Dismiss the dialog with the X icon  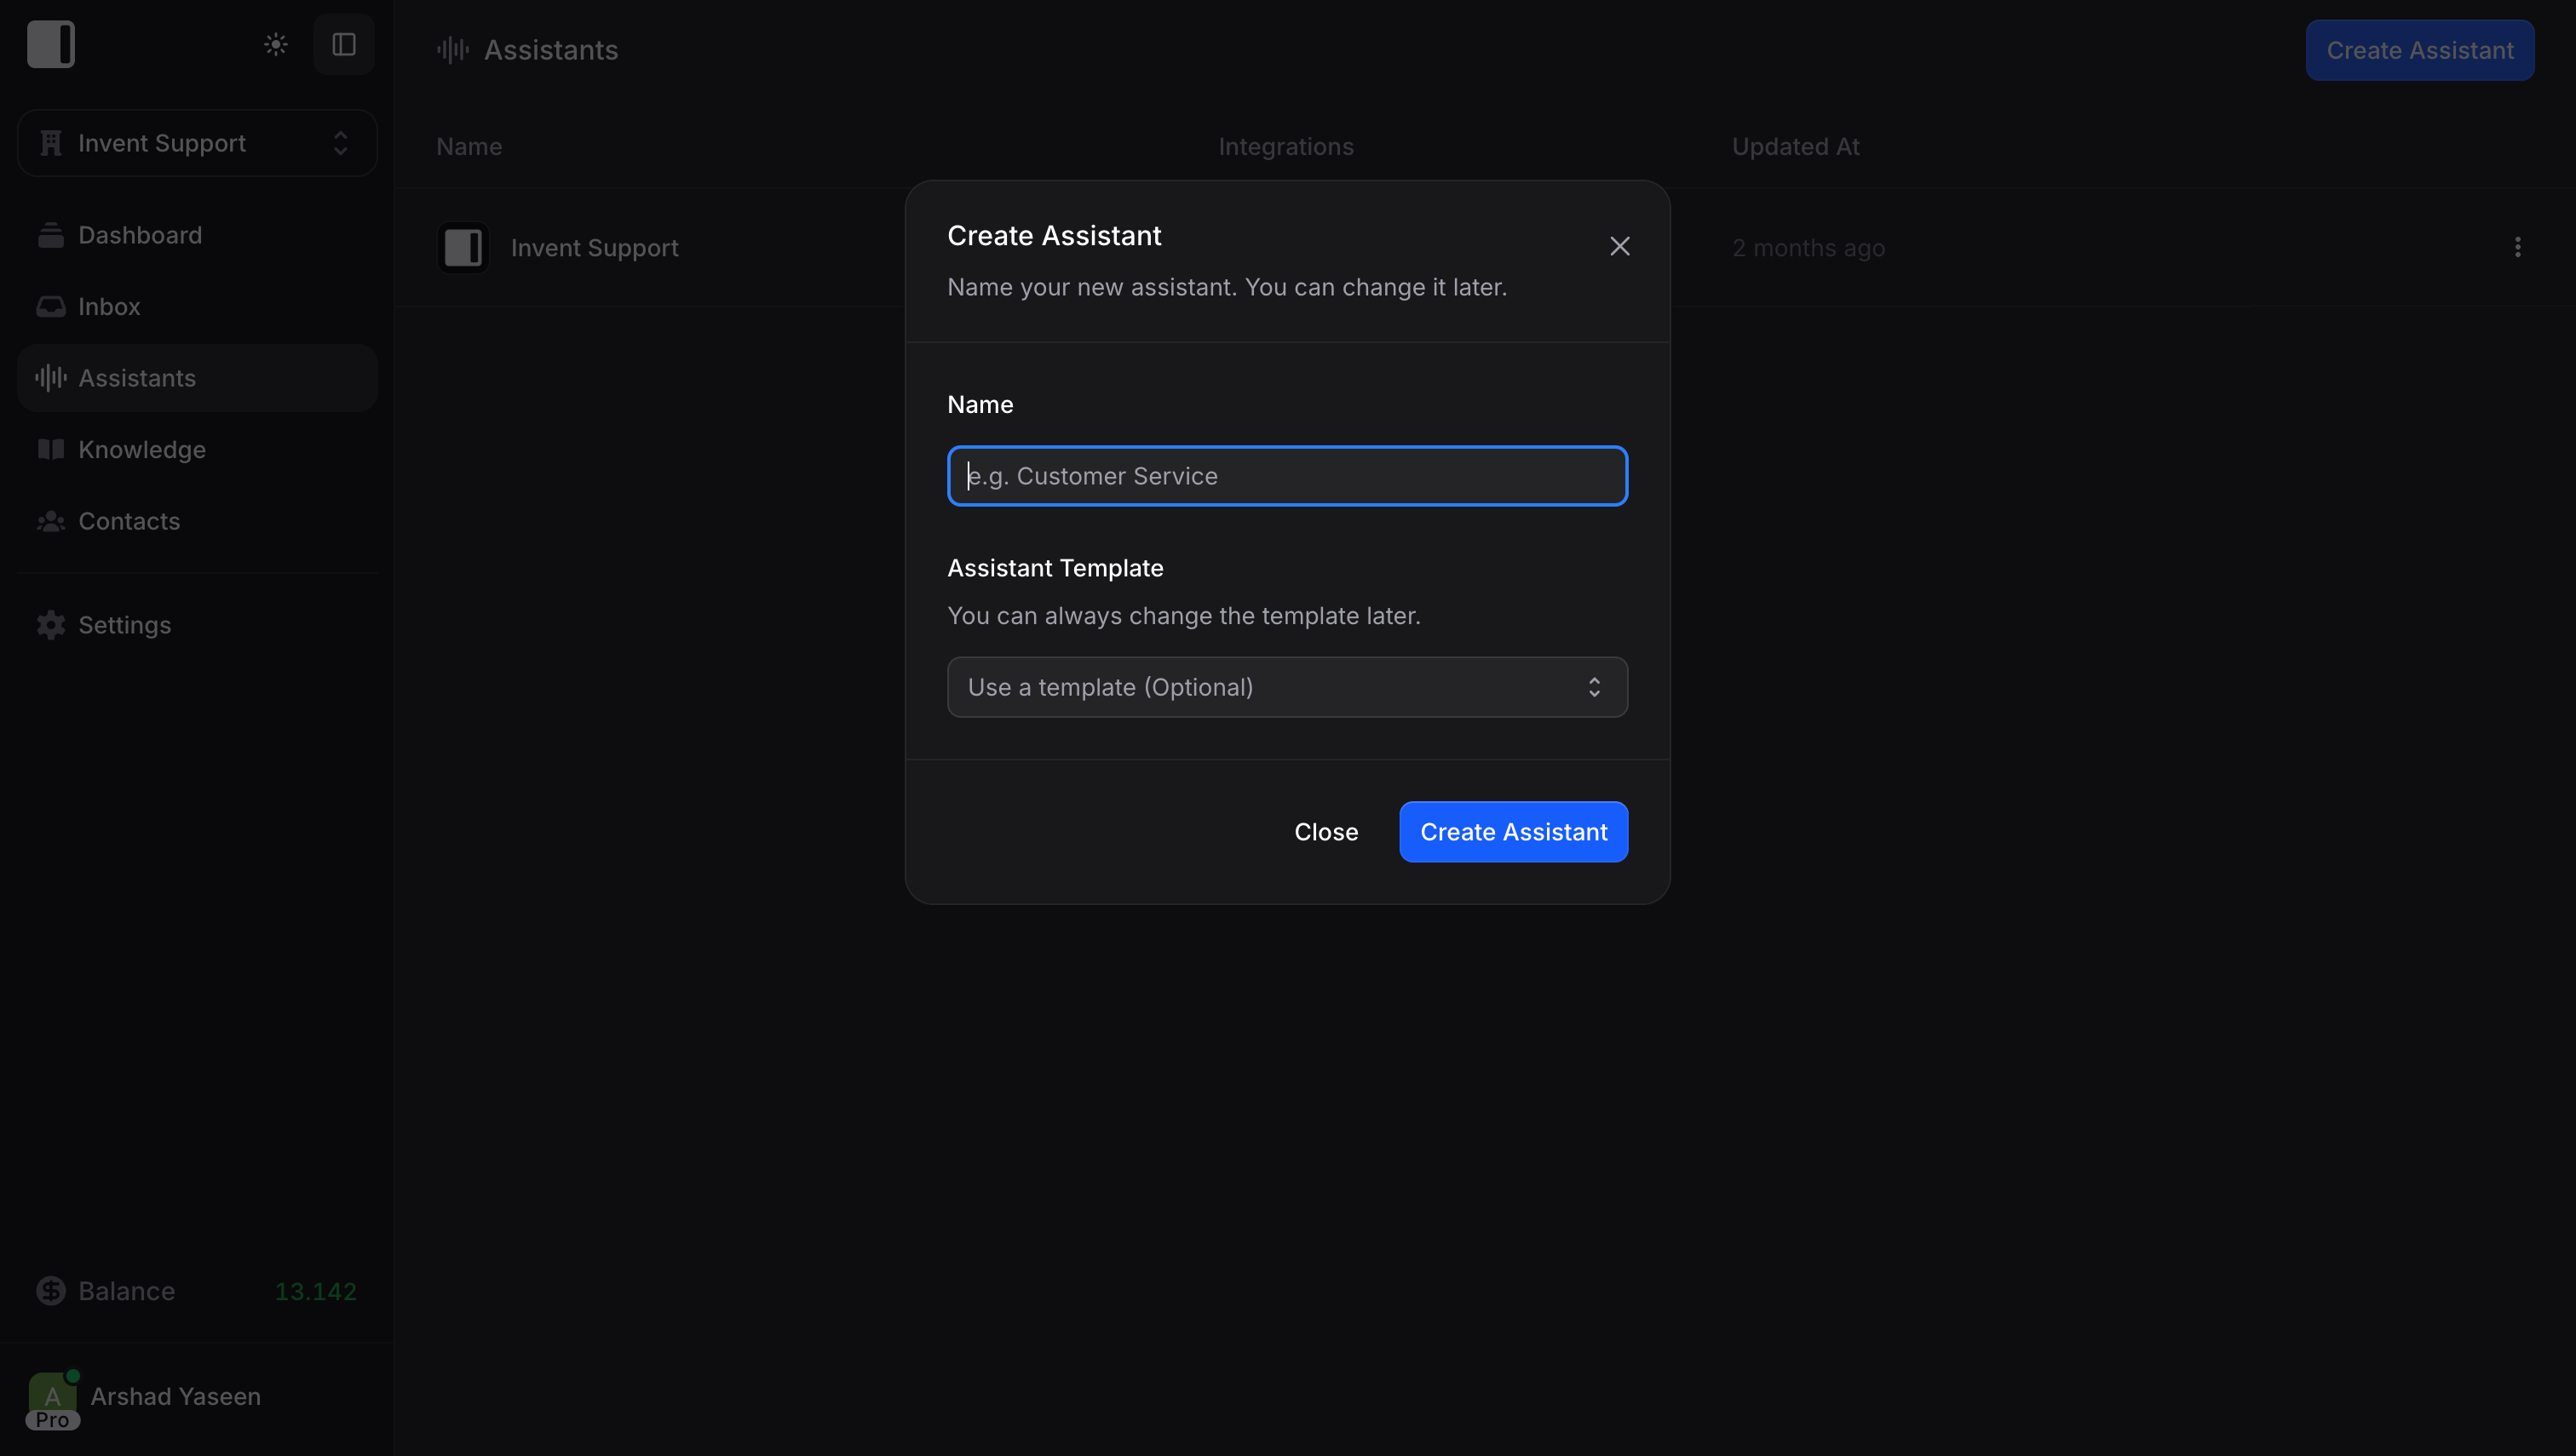point(1619,245)
